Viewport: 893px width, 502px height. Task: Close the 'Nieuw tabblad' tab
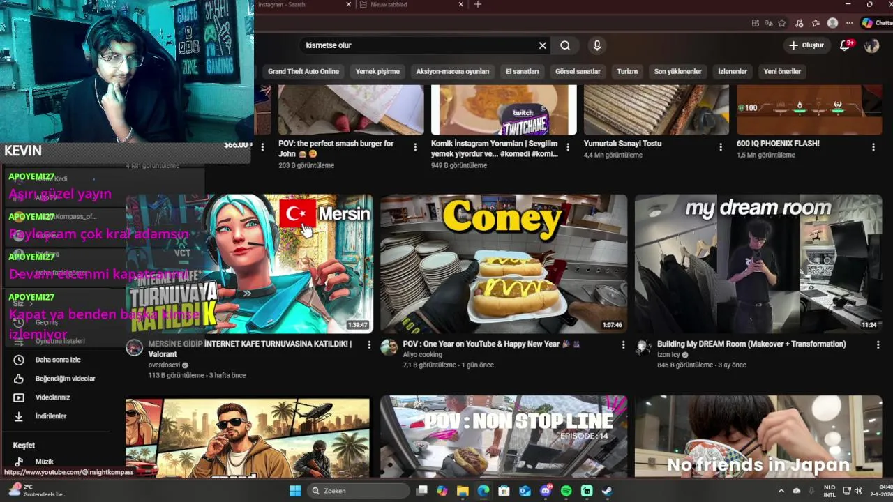[461, 4]
